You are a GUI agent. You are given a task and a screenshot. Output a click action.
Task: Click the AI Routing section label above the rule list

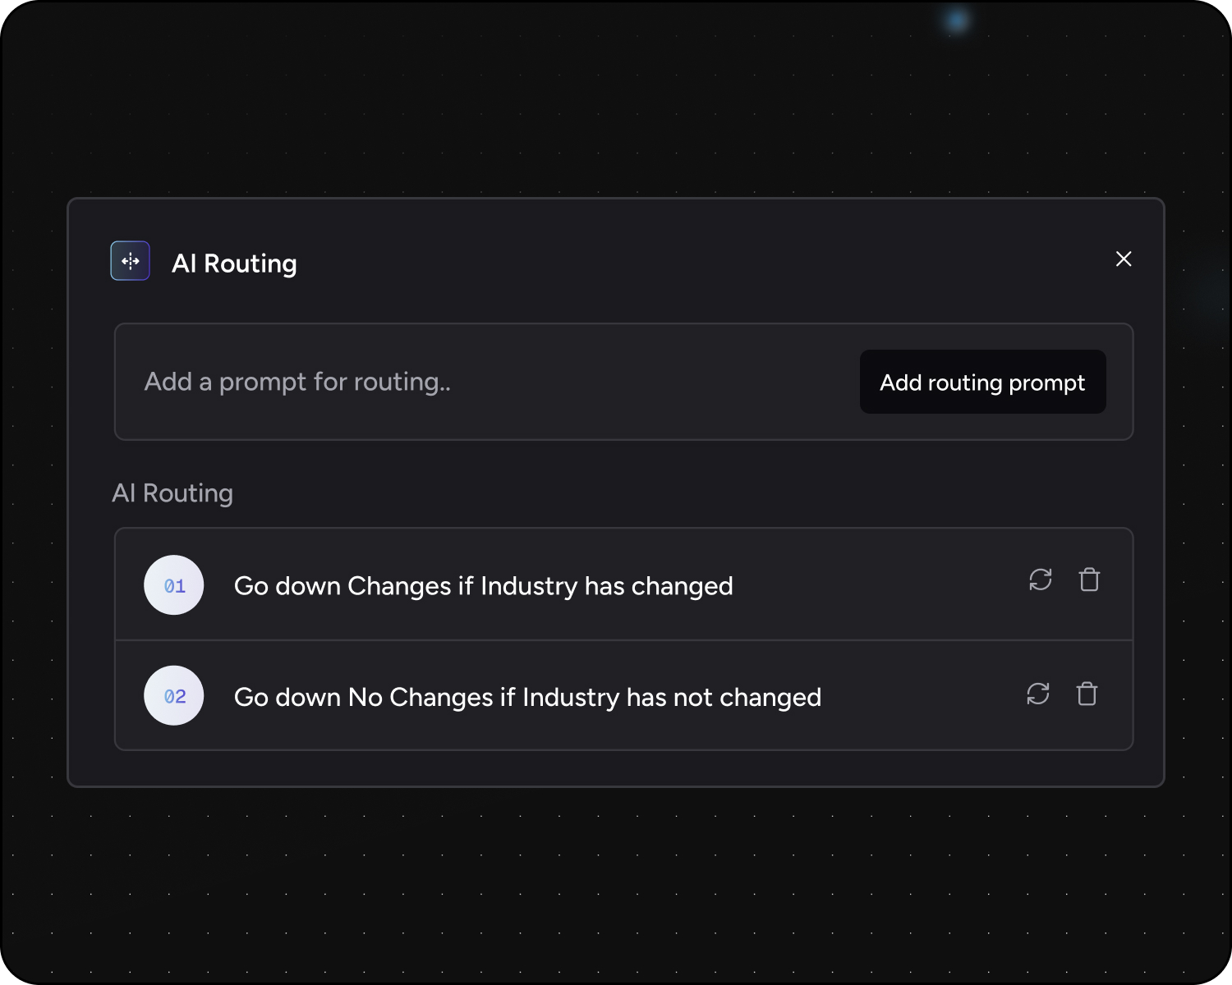[172, 493]
